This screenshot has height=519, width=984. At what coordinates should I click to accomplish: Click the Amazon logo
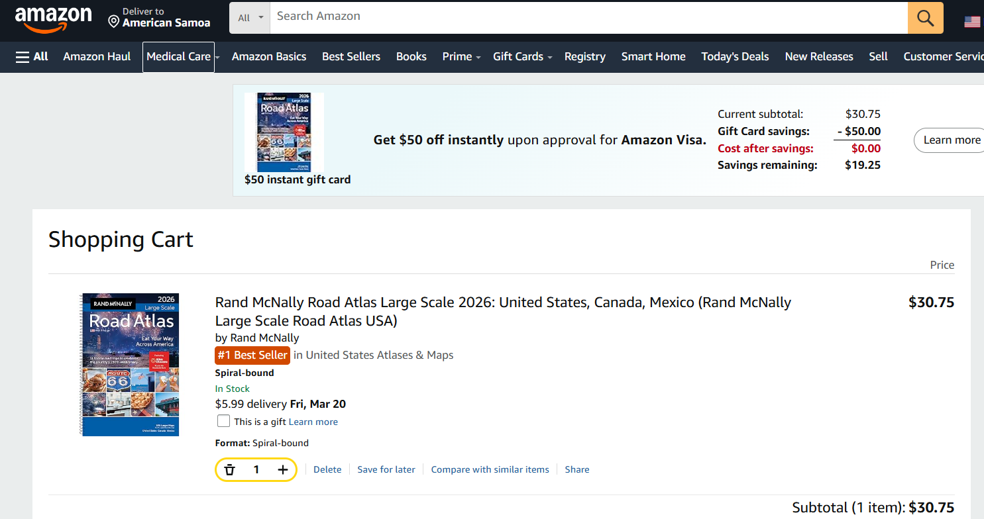53,19
